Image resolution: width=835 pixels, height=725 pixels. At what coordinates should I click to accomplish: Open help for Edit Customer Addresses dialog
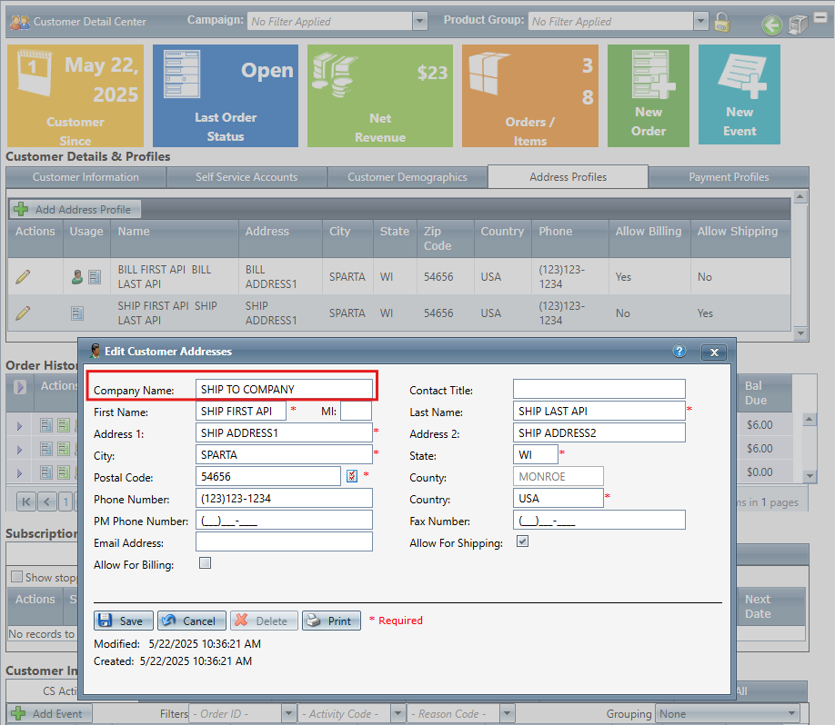pos(679,352)
